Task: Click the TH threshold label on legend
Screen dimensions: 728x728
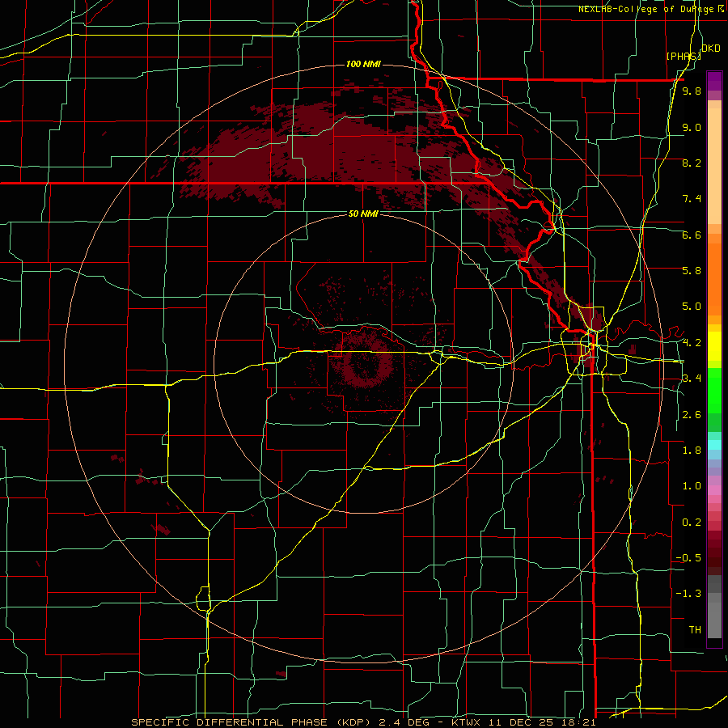Action: (x=695, y=630)
